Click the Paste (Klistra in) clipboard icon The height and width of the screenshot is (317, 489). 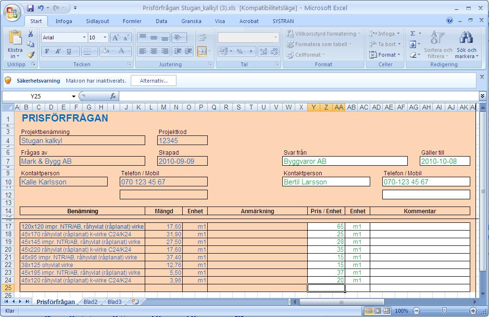click(x=15, y=38)
